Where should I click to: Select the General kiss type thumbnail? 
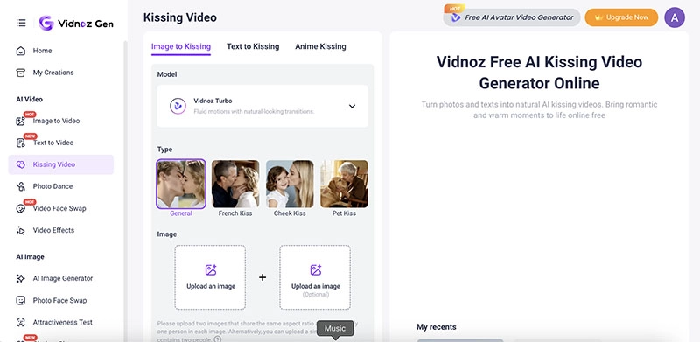point(181,184)
